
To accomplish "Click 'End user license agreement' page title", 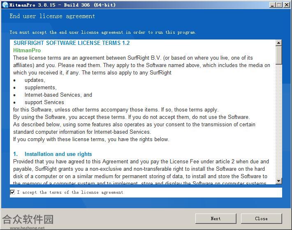I will pyautogui.click(x=52, y=16).
